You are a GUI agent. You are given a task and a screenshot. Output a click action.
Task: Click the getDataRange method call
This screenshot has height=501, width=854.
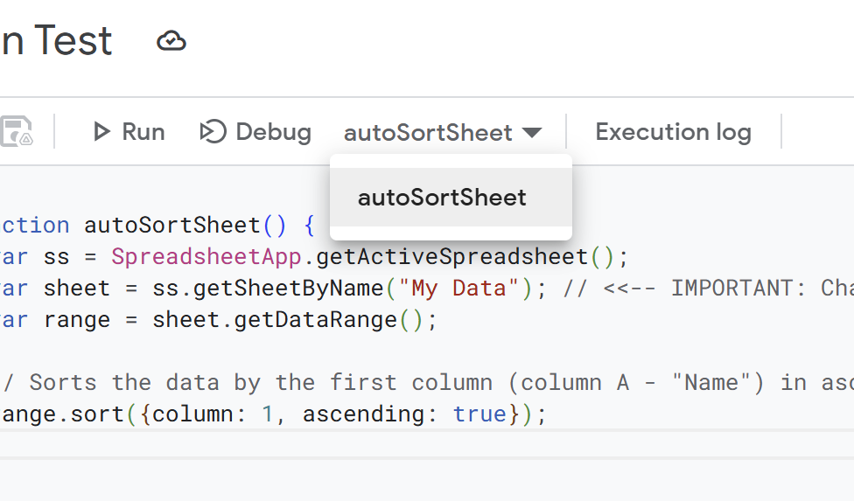(315, 320)
